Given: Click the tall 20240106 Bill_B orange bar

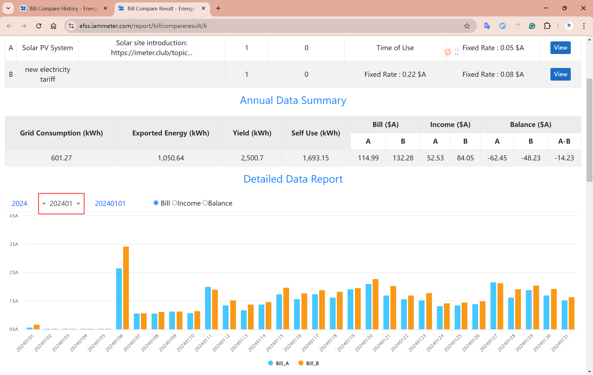Looking at the screenshot, I should (x=126, y=288).
